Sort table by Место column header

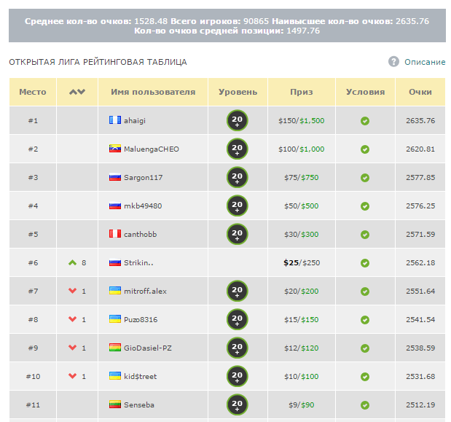32,92
